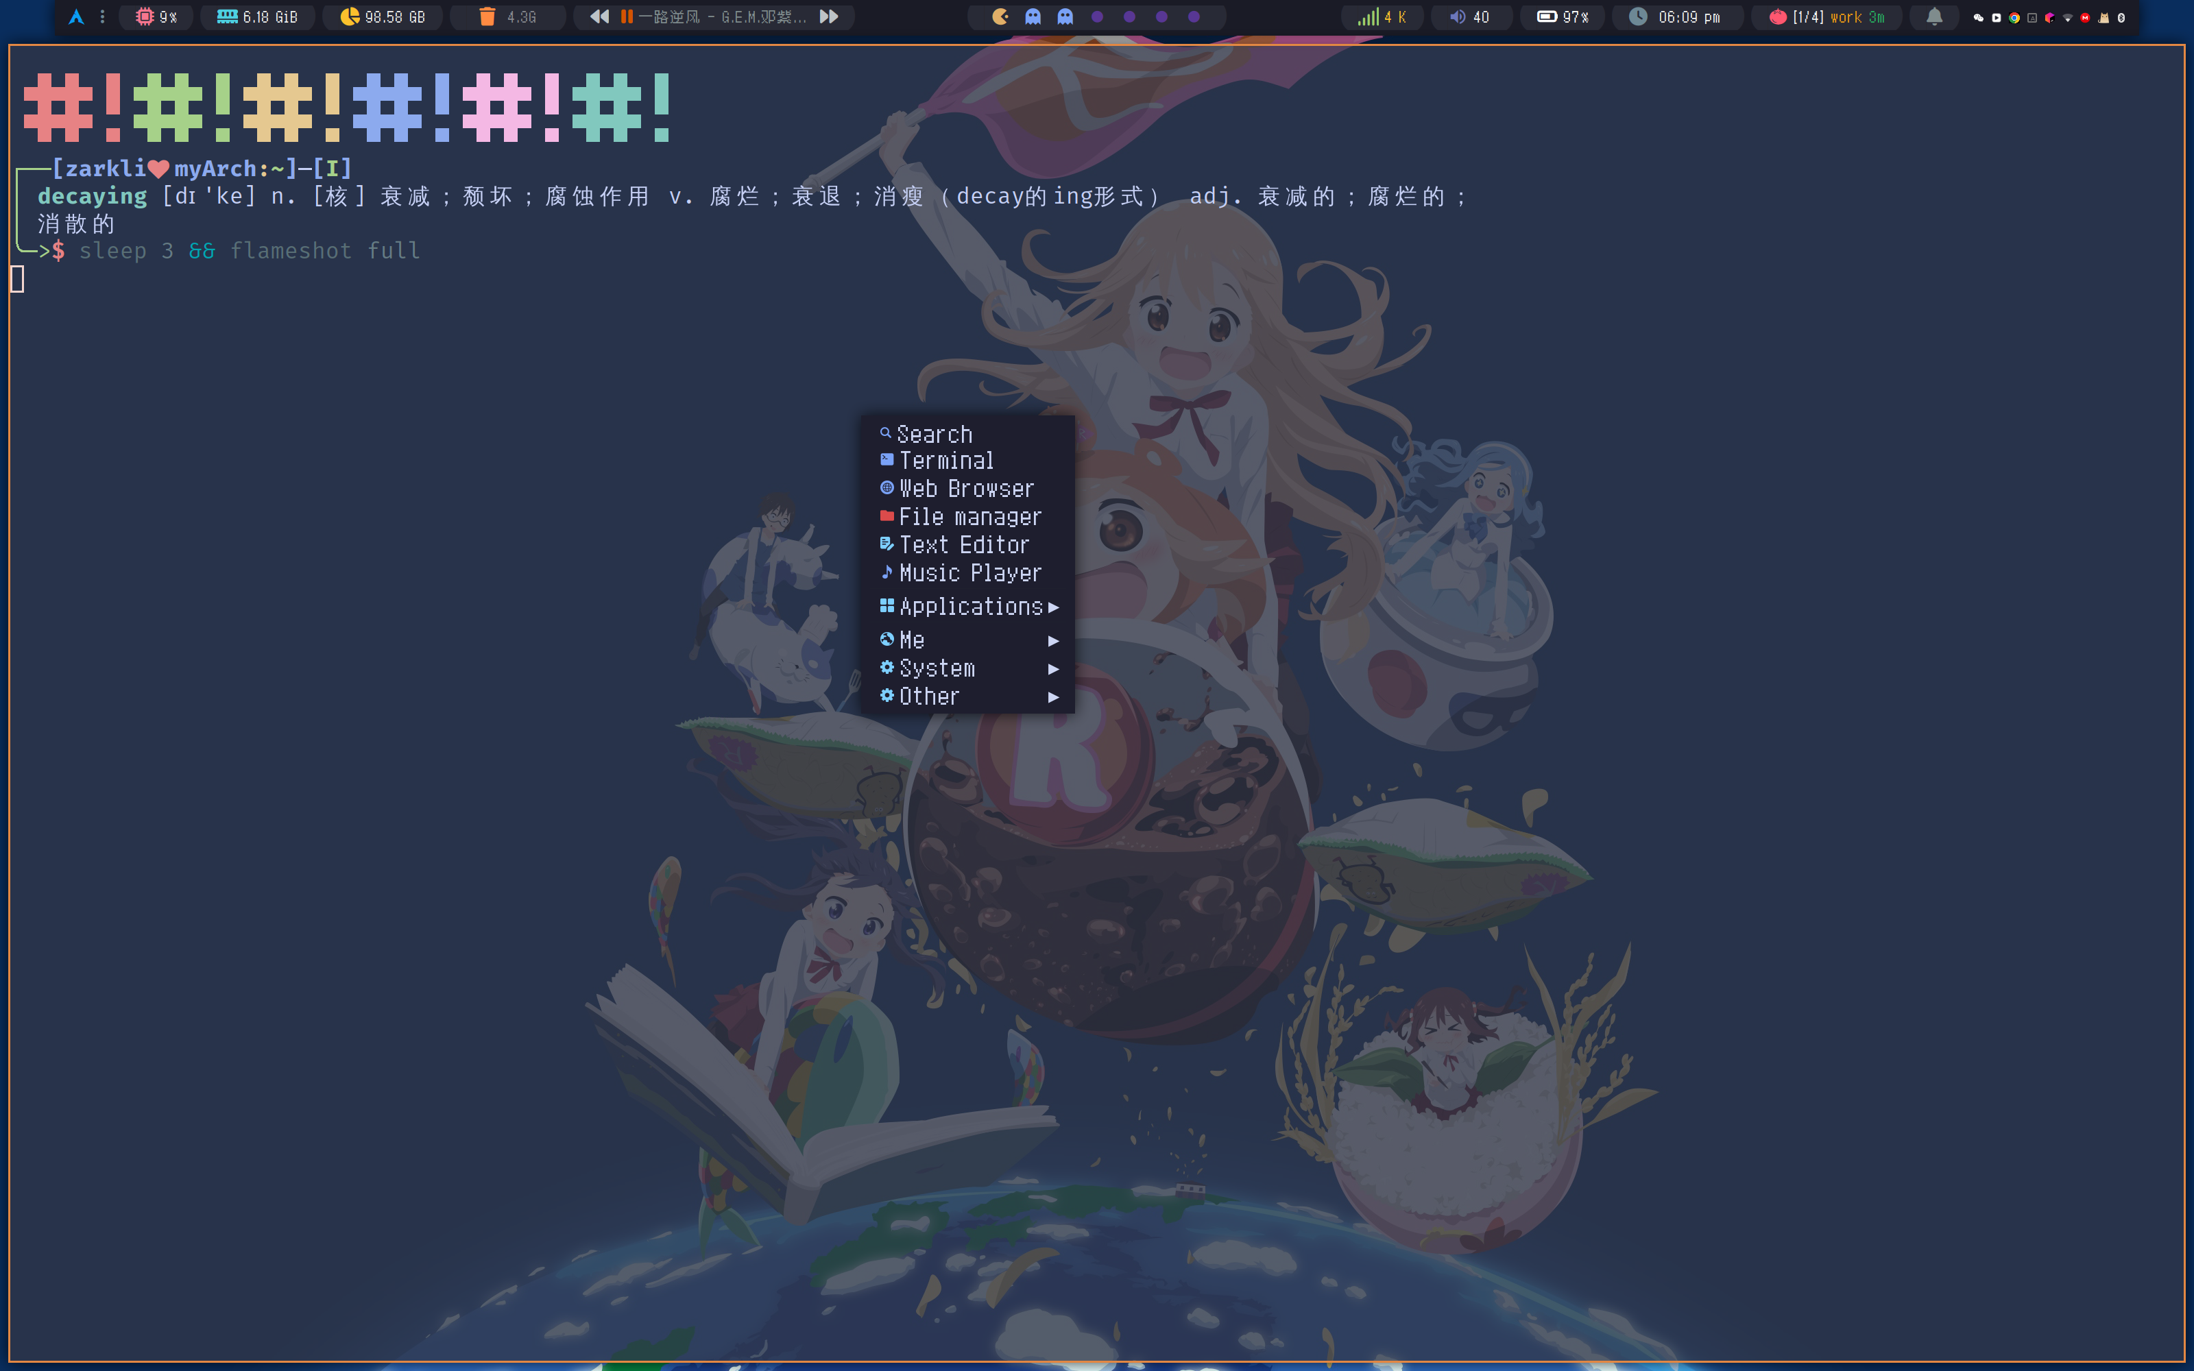Click the volume 40 speaker module
Viewport: 2194px width, 1371px height.
click(1469, 17)
